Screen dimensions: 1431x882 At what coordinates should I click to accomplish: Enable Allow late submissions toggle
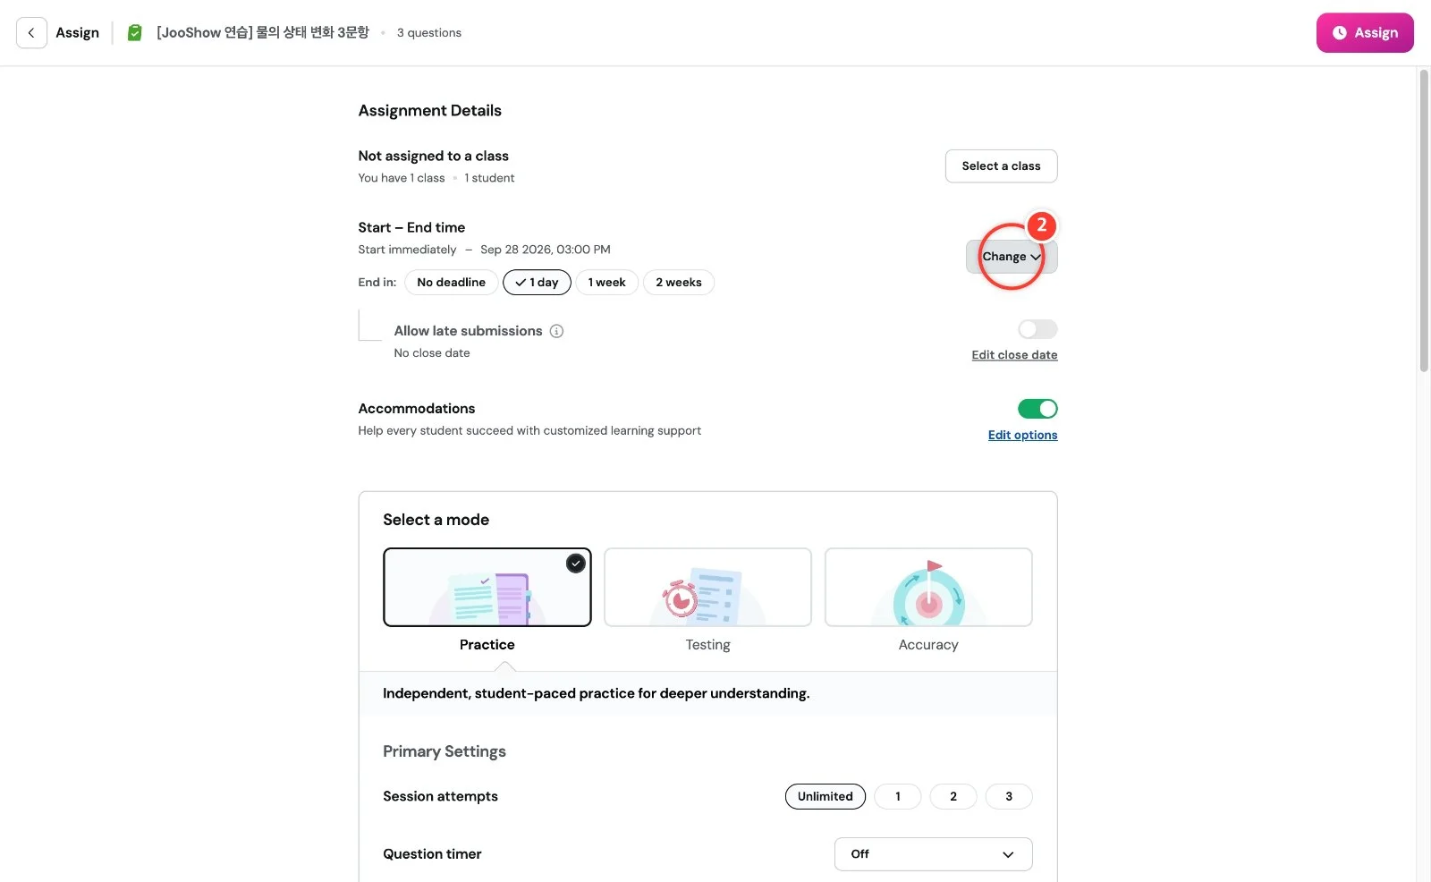[x=1037, y=329]
